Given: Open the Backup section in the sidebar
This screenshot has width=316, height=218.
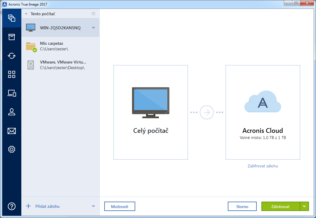Looking at the screenshot, I should 12,18.
